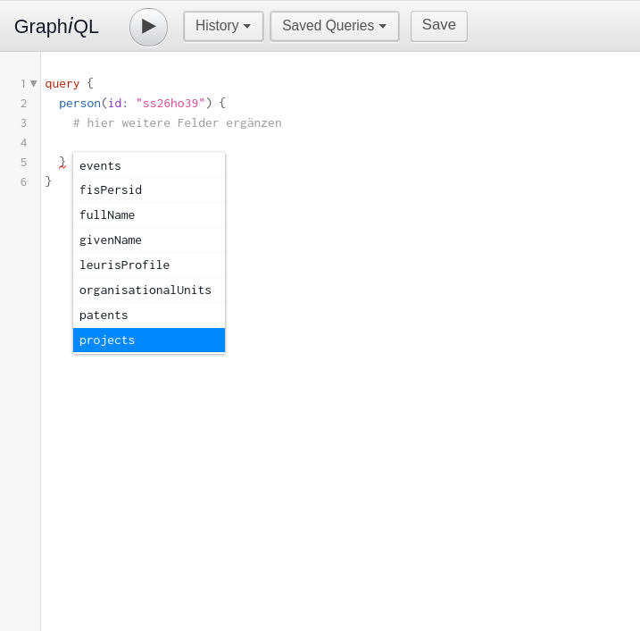Click the comment text on line 3
Viewport: 640px width, 631px height.
point(178,123)
